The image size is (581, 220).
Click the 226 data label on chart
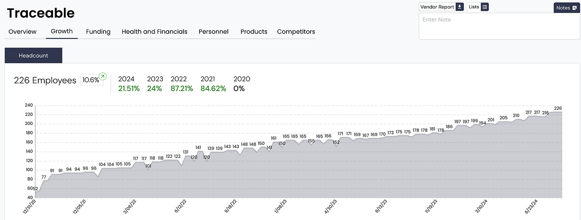pos(558,108)
